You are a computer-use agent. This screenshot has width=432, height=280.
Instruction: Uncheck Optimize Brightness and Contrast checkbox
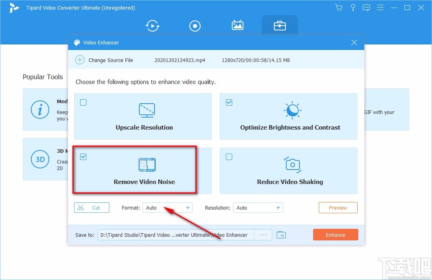coord(229,102)
